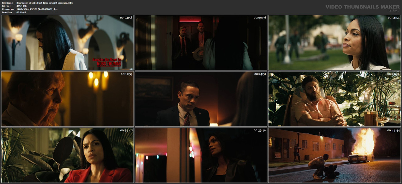Select the thumbnail at 00:09:56
Screen dimensions: 402x184
point(201,43)
